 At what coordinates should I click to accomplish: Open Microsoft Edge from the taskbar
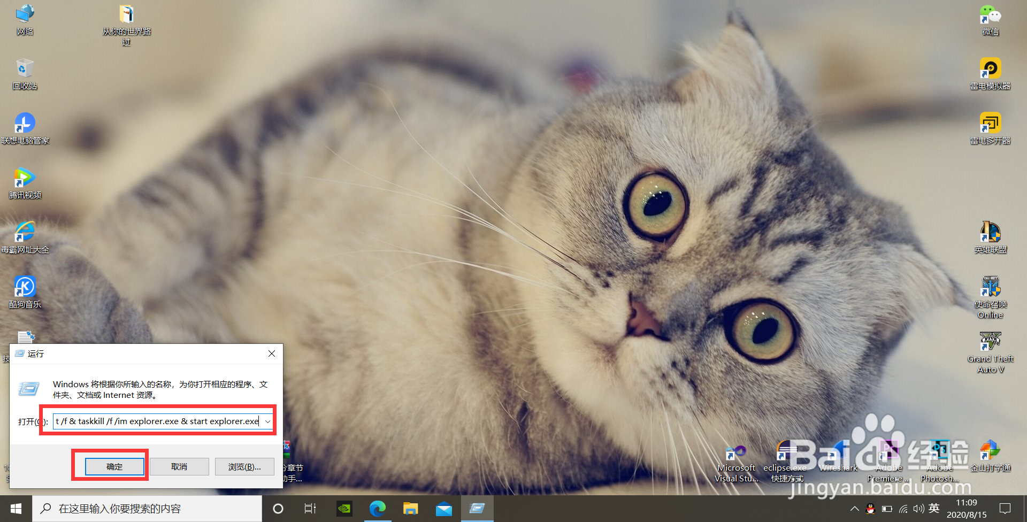[x=378, y=508]
